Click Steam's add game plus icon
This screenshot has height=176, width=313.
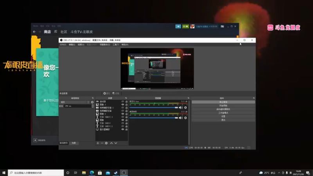coord(35,140)
